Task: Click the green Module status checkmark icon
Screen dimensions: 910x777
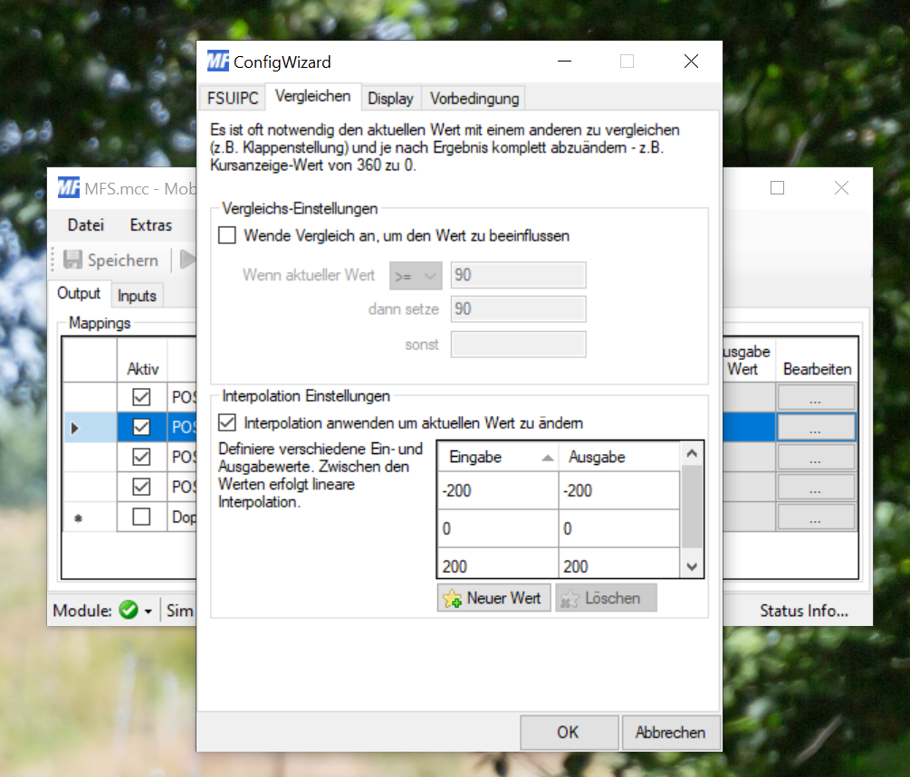Action: coord(129,610)
